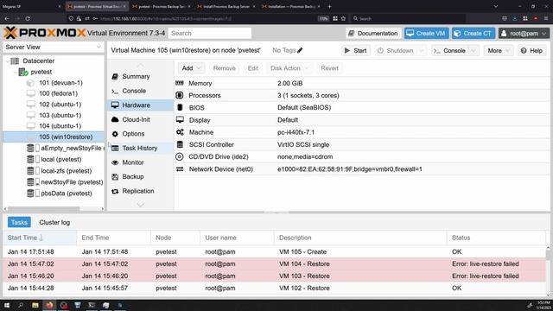Screen dimensions: 553x311
Task: Click the Help button
Action: coord(531,51)
